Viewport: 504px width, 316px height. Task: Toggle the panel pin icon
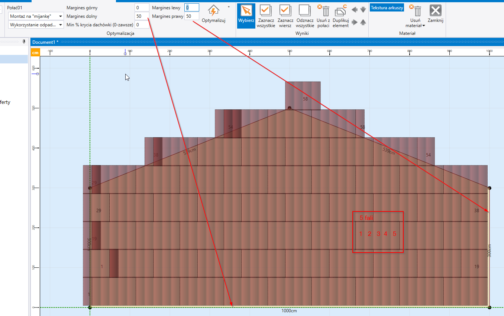(24, 42)
